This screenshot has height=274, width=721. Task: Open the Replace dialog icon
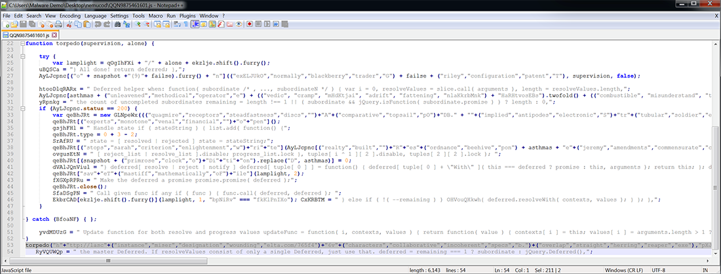coord(127,24)
